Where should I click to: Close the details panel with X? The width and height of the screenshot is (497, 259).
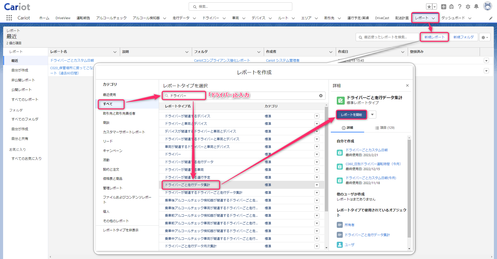click(407, 85)
